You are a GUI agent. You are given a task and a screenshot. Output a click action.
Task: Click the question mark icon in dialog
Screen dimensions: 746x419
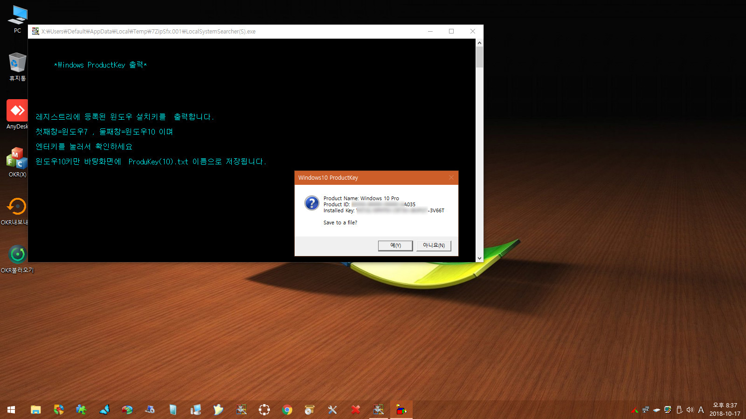pyautogui.click(x=311, y=203)
